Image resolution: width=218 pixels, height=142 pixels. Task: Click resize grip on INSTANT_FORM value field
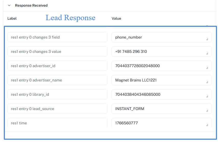[207, 111]
